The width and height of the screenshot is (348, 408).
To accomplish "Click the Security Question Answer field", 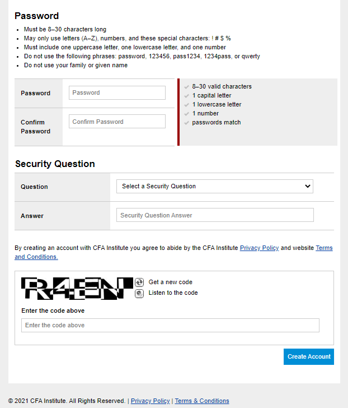I will click(215, 215).
